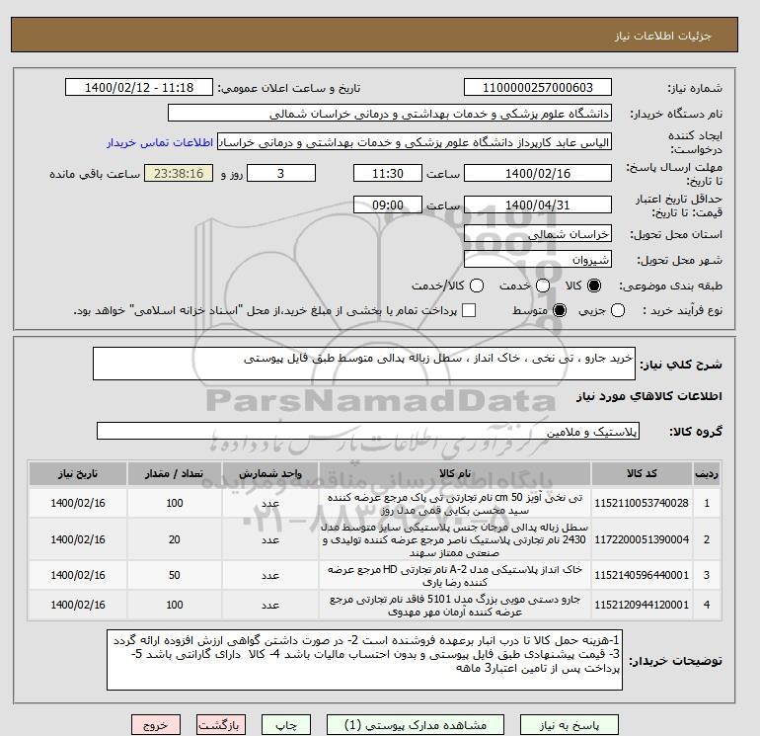The image size is (760, 736).
Task: Tick the اسناد خزانه اسلامی payment checkbox
Action: (x=469, y=310)
